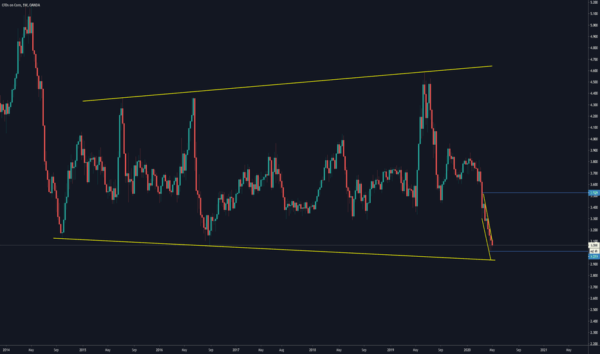
Task: Click the 4.200 price axis label
Action: coord(594,116)
